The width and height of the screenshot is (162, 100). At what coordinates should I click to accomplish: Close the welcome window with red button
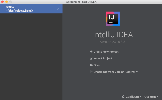[2, 2]
